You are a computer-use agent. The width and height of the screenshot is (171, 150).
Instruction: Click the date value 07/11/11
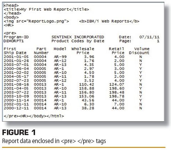[149, 37]
